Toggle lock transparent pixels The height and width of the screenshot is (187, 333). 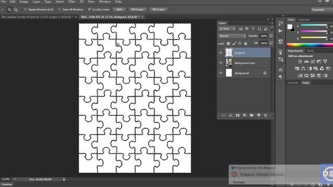click(x=228, y=43)
